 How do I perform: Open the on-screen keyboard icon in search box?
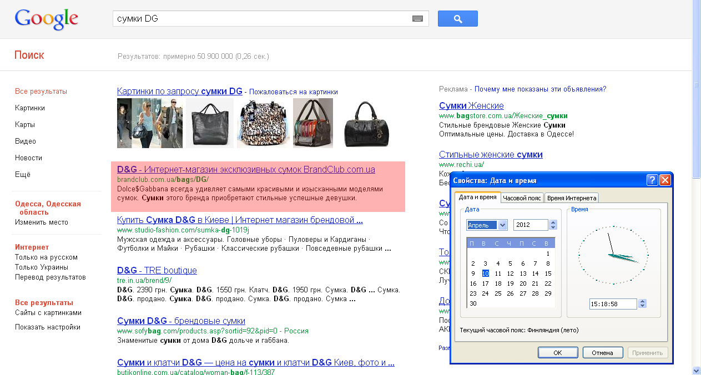[418, 18]
